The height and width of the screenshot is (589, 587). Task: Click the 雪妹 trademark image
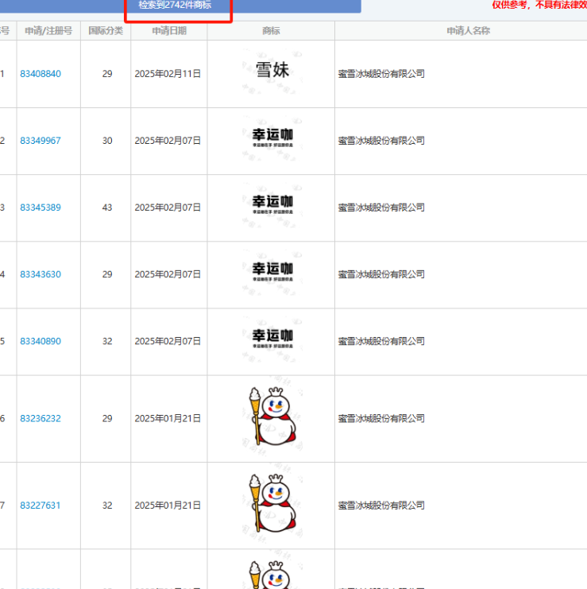click(x=272, y=70)
